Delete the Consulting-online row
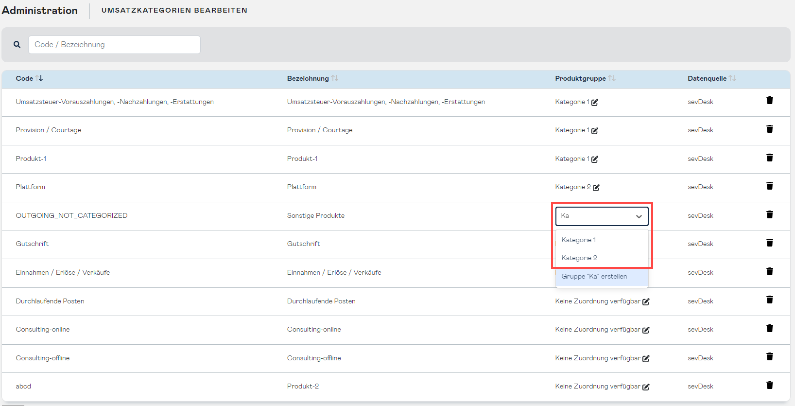Screen dimensions: 795x406 click(x=770, y=328)
